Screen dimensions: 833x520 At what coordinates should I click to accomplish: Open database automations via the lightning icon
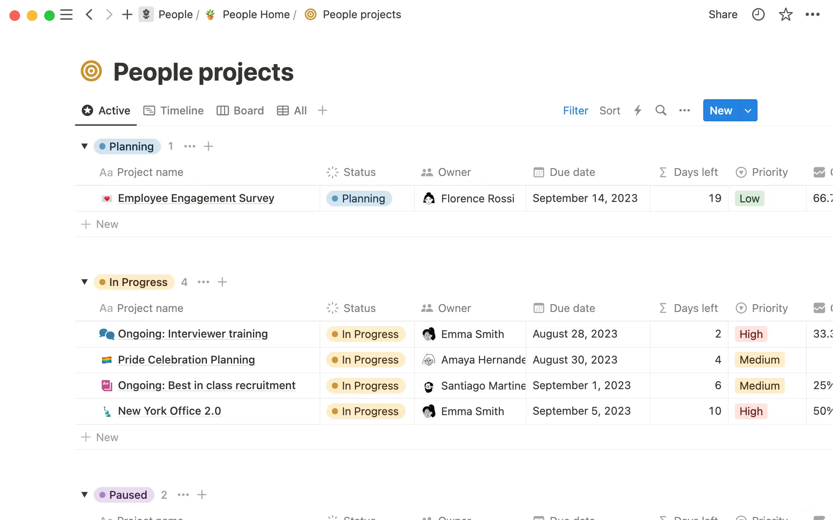pyautogui.click(x=637, y=110)
